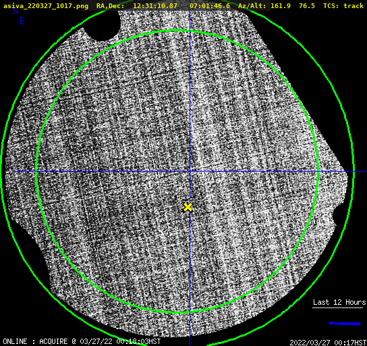Click the Dec value 07:01:46.6

pyautogui.click(x=210, y=5)
